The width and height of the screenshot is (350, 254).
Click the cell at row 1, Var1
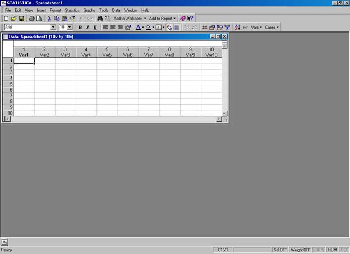click(24, 61)
